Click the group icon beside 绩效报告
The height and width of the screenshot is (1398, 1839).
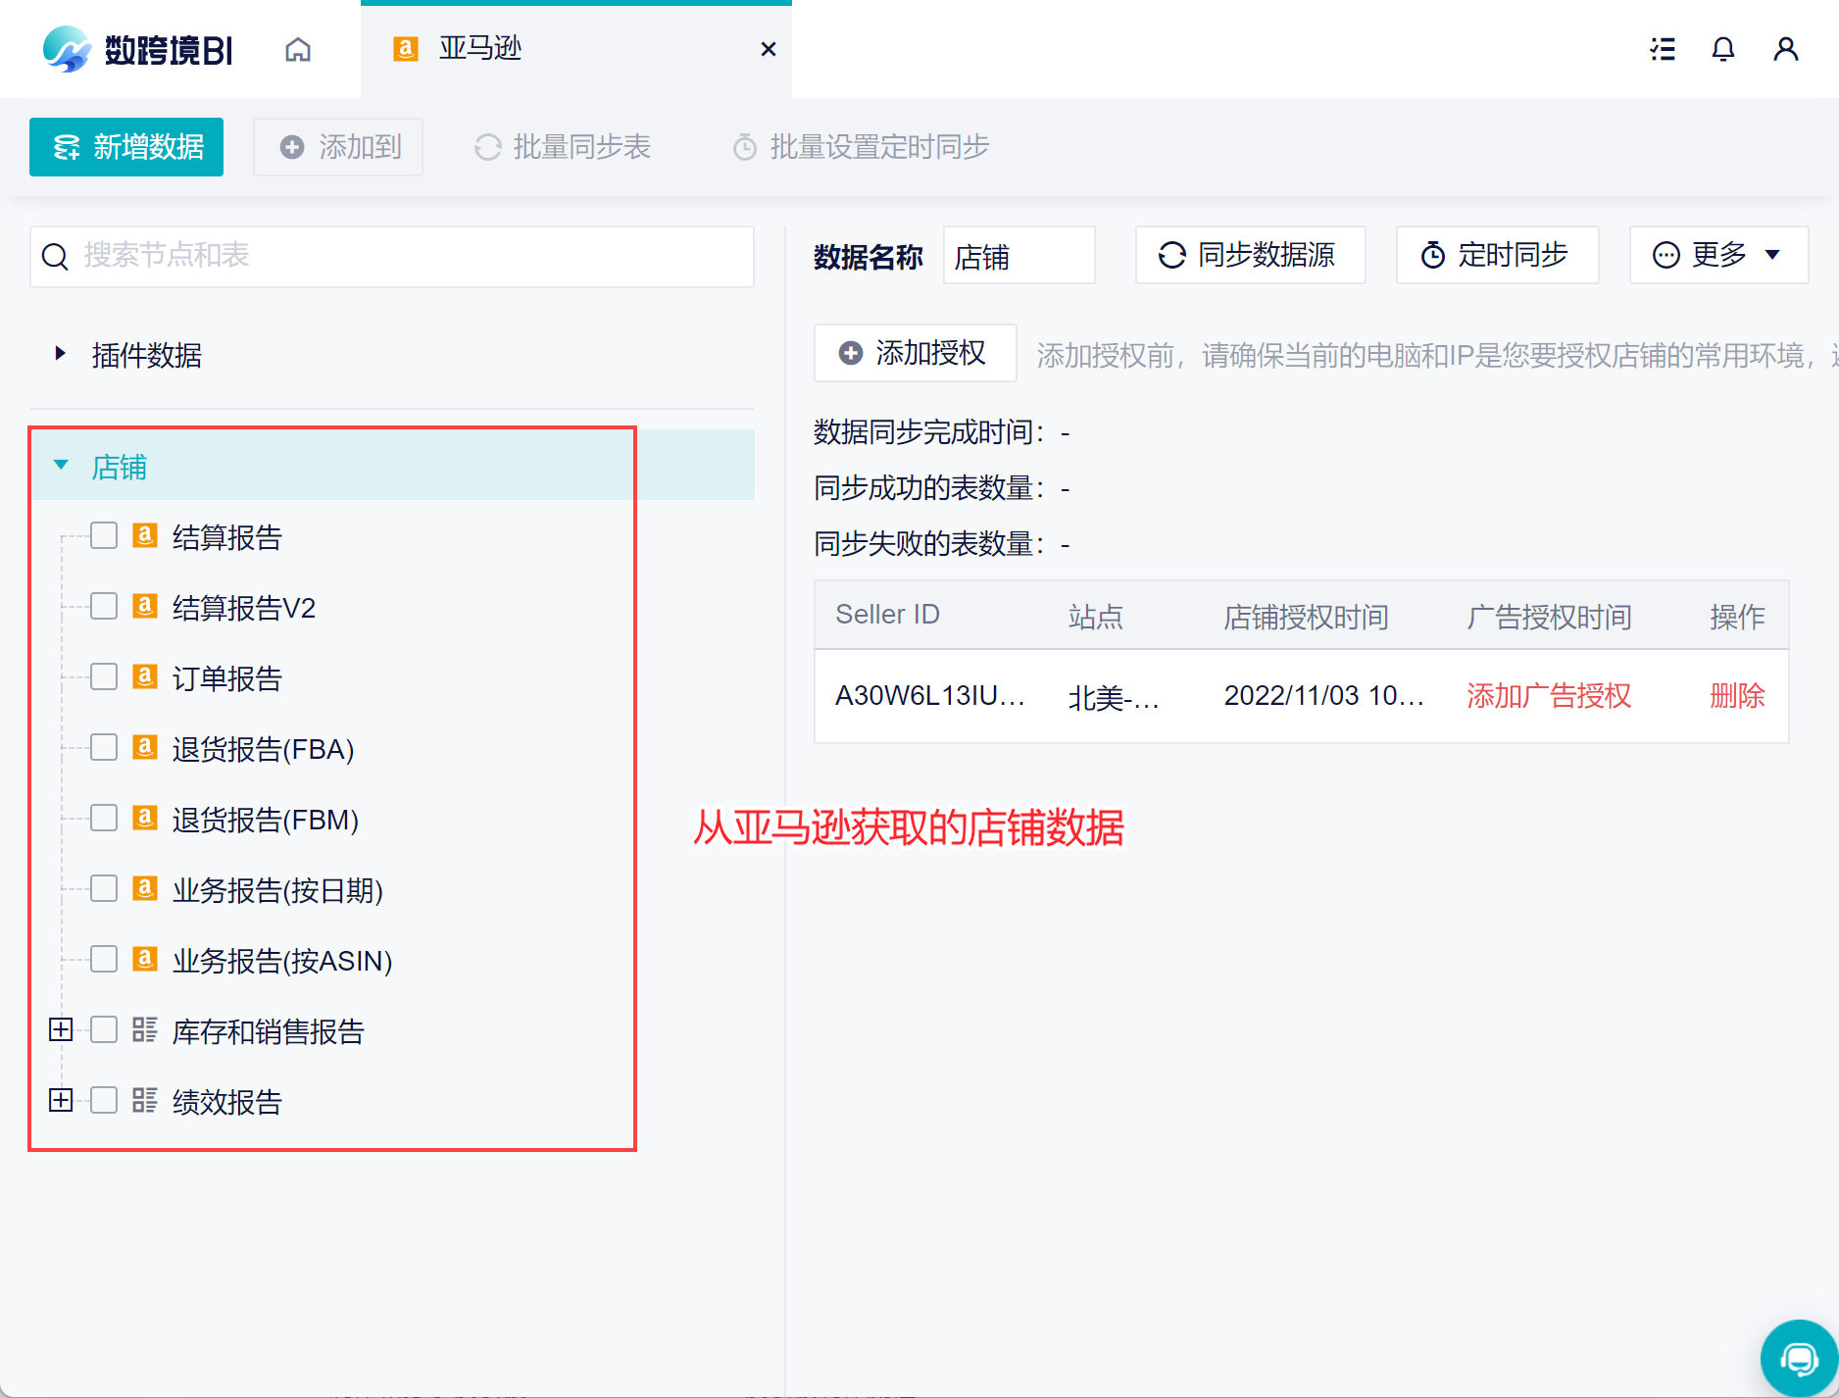pos(145,1100)
